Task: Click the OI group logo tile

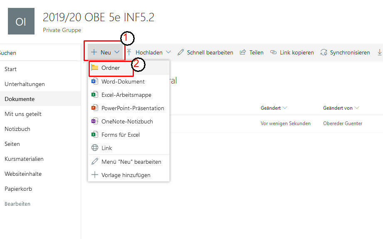Action: click(x=21, y=21)
